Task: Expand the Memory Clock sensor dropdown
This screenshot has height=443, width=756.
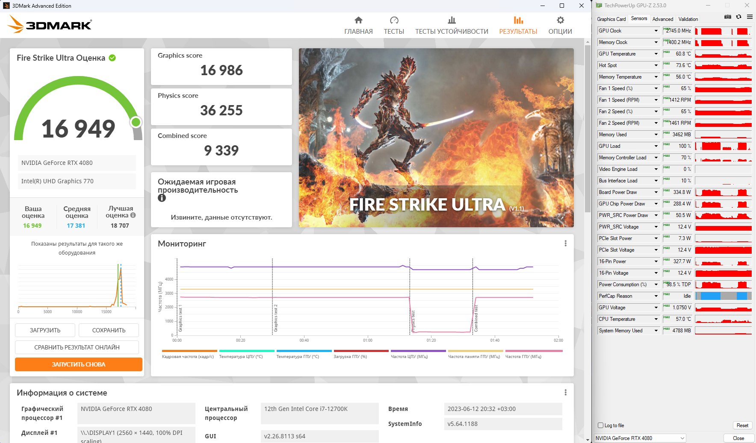Action: [x=656, y=42]
